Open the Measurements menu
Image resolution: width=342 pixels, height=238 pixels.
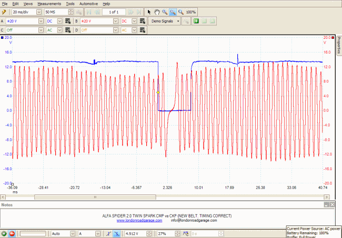pyautogui.click(x=49, y=4)
